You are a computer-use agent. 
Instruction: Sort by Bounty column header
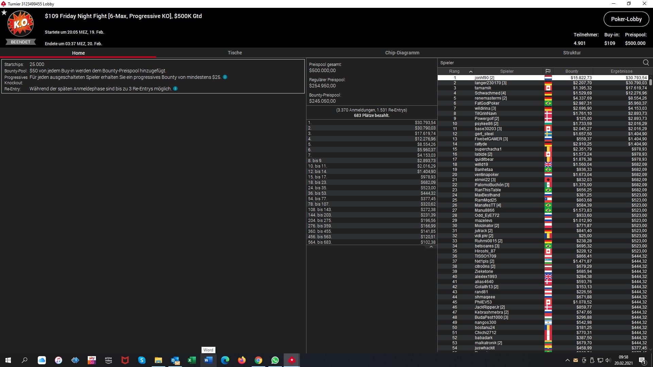tap(572, 71)
